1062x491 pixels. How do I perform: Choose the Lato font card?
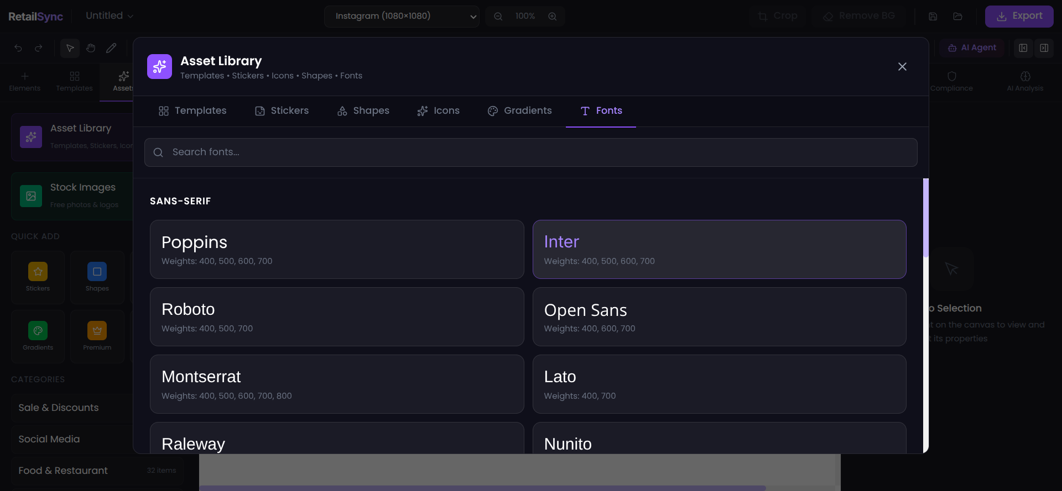point(720,384)
